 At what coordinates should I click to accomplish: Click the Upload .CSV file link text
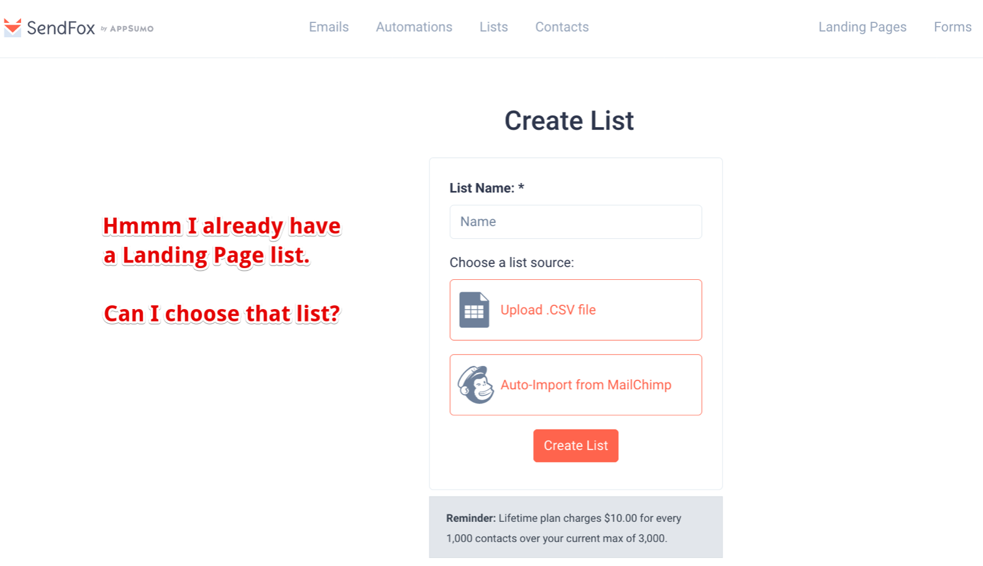[548, 310]
